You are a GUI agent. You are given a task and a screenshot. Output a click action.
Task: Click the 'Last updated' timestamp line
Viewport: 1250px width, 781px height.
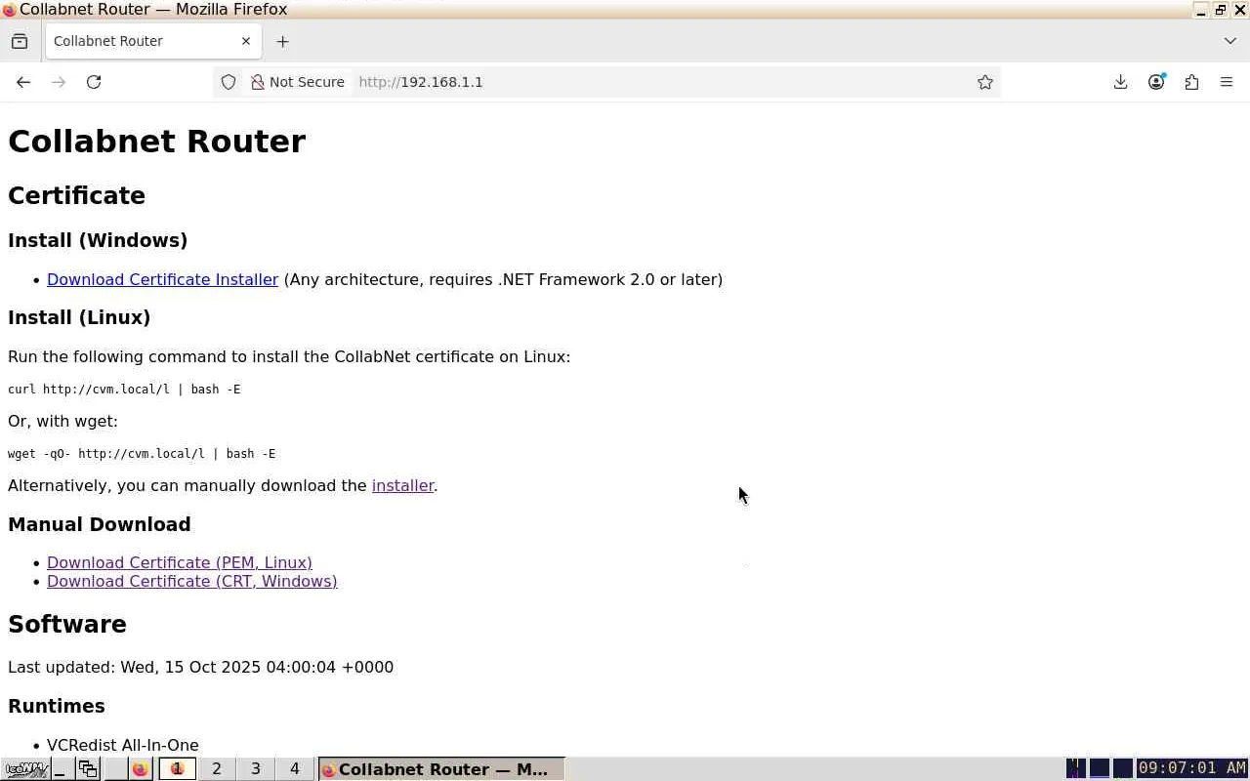(201, 667)
